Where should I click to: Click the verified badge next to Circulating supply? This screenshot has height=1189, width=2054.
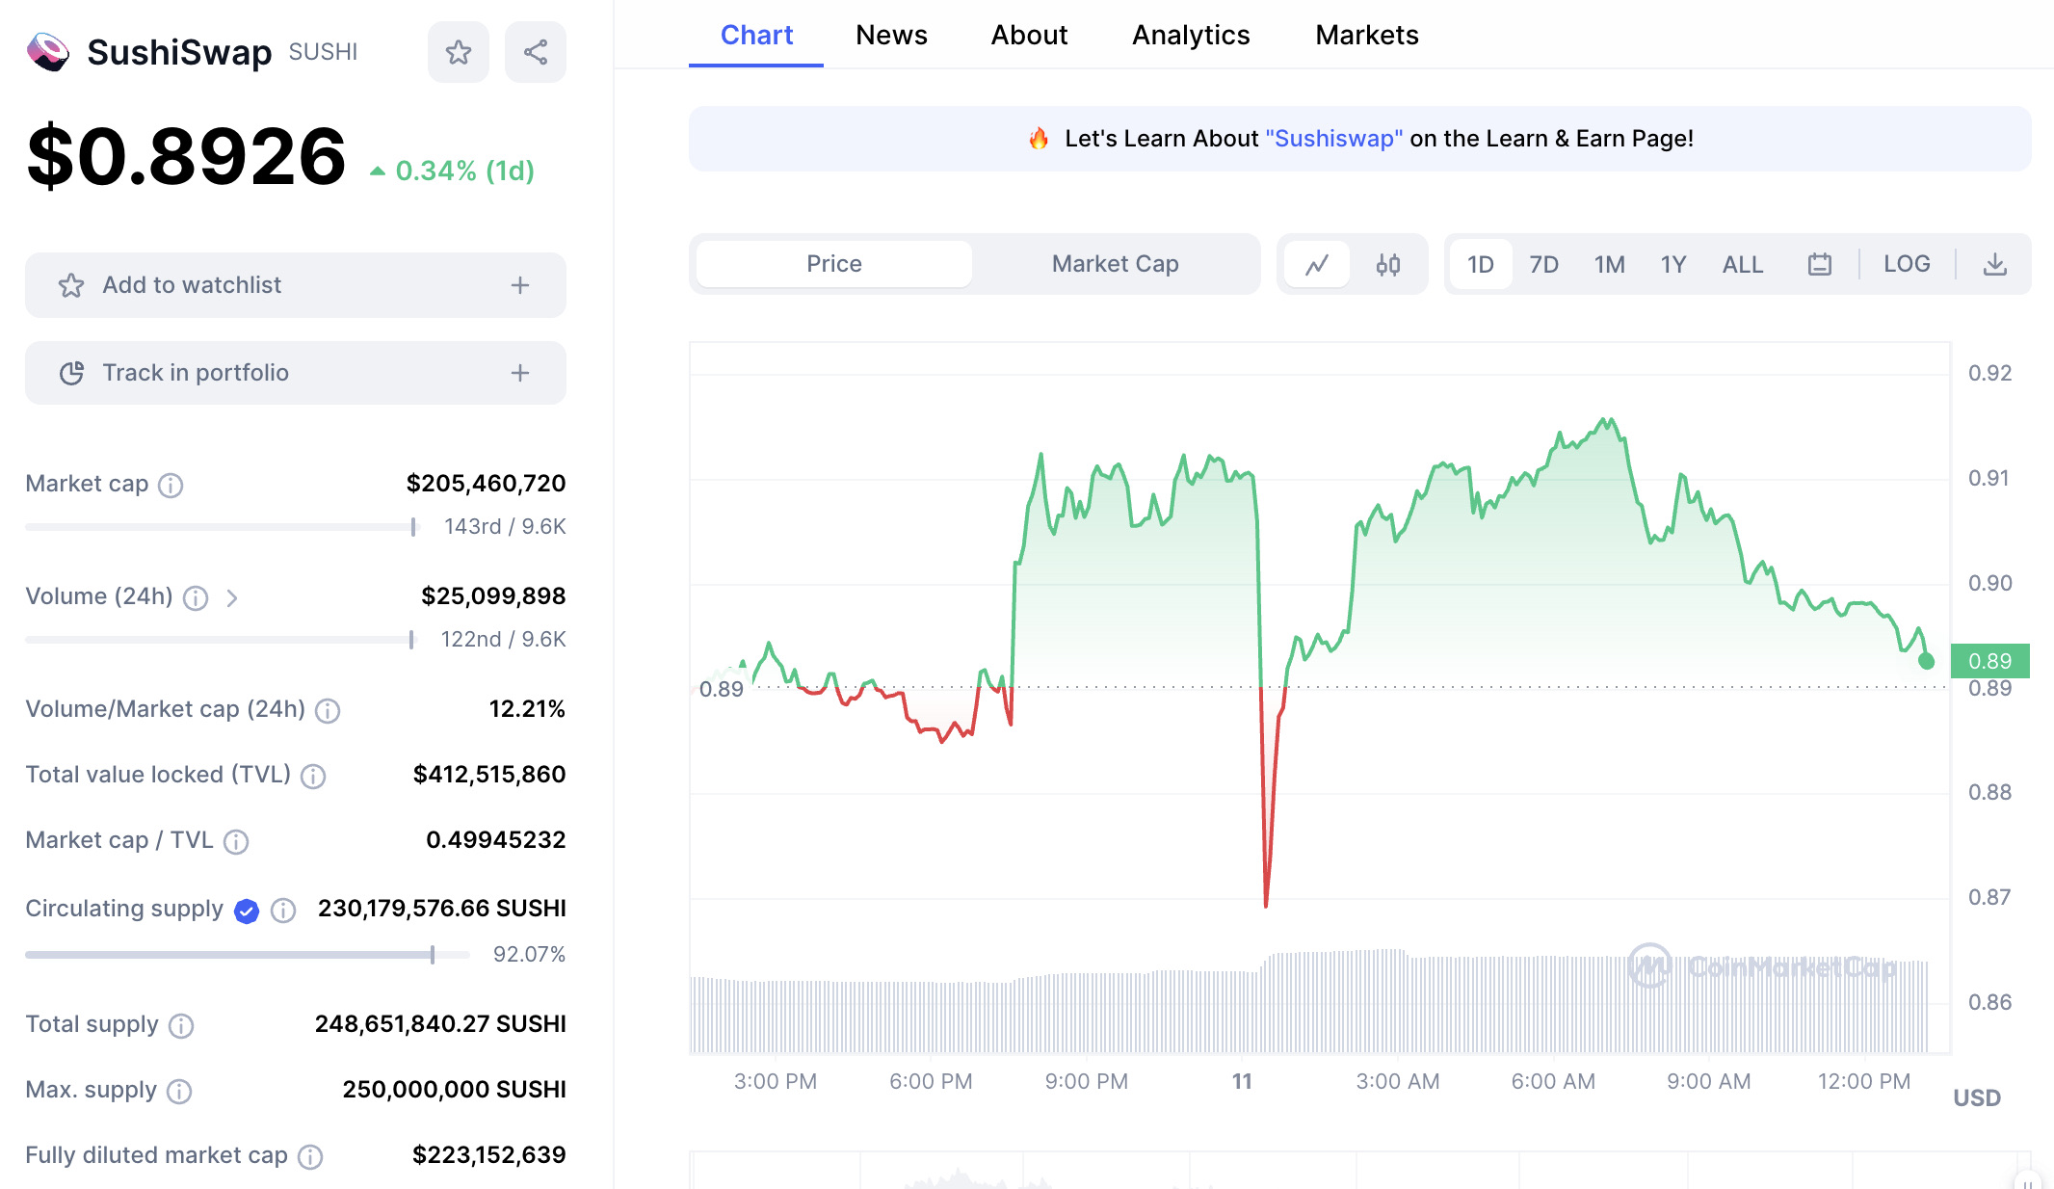(246, 911)
